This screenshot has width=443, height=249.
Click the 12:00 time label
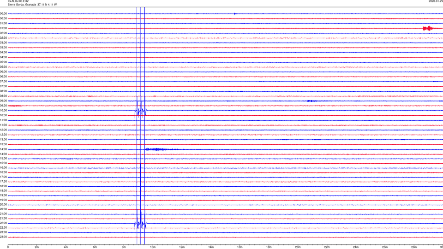(3, 130)
